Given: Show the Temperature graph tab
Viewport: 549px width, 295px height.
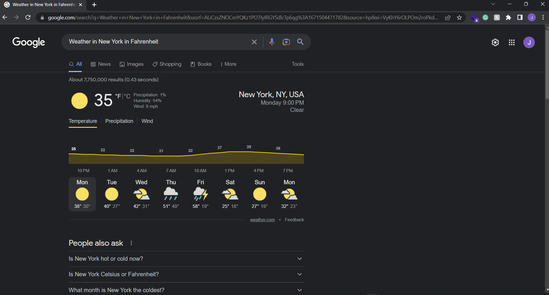Looking at the screenshot, I should pyautogui.click(x=83, y=121).
